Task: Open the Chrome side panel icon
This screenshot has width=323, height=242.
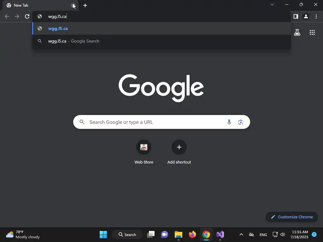Action: [x=296, y=16]
